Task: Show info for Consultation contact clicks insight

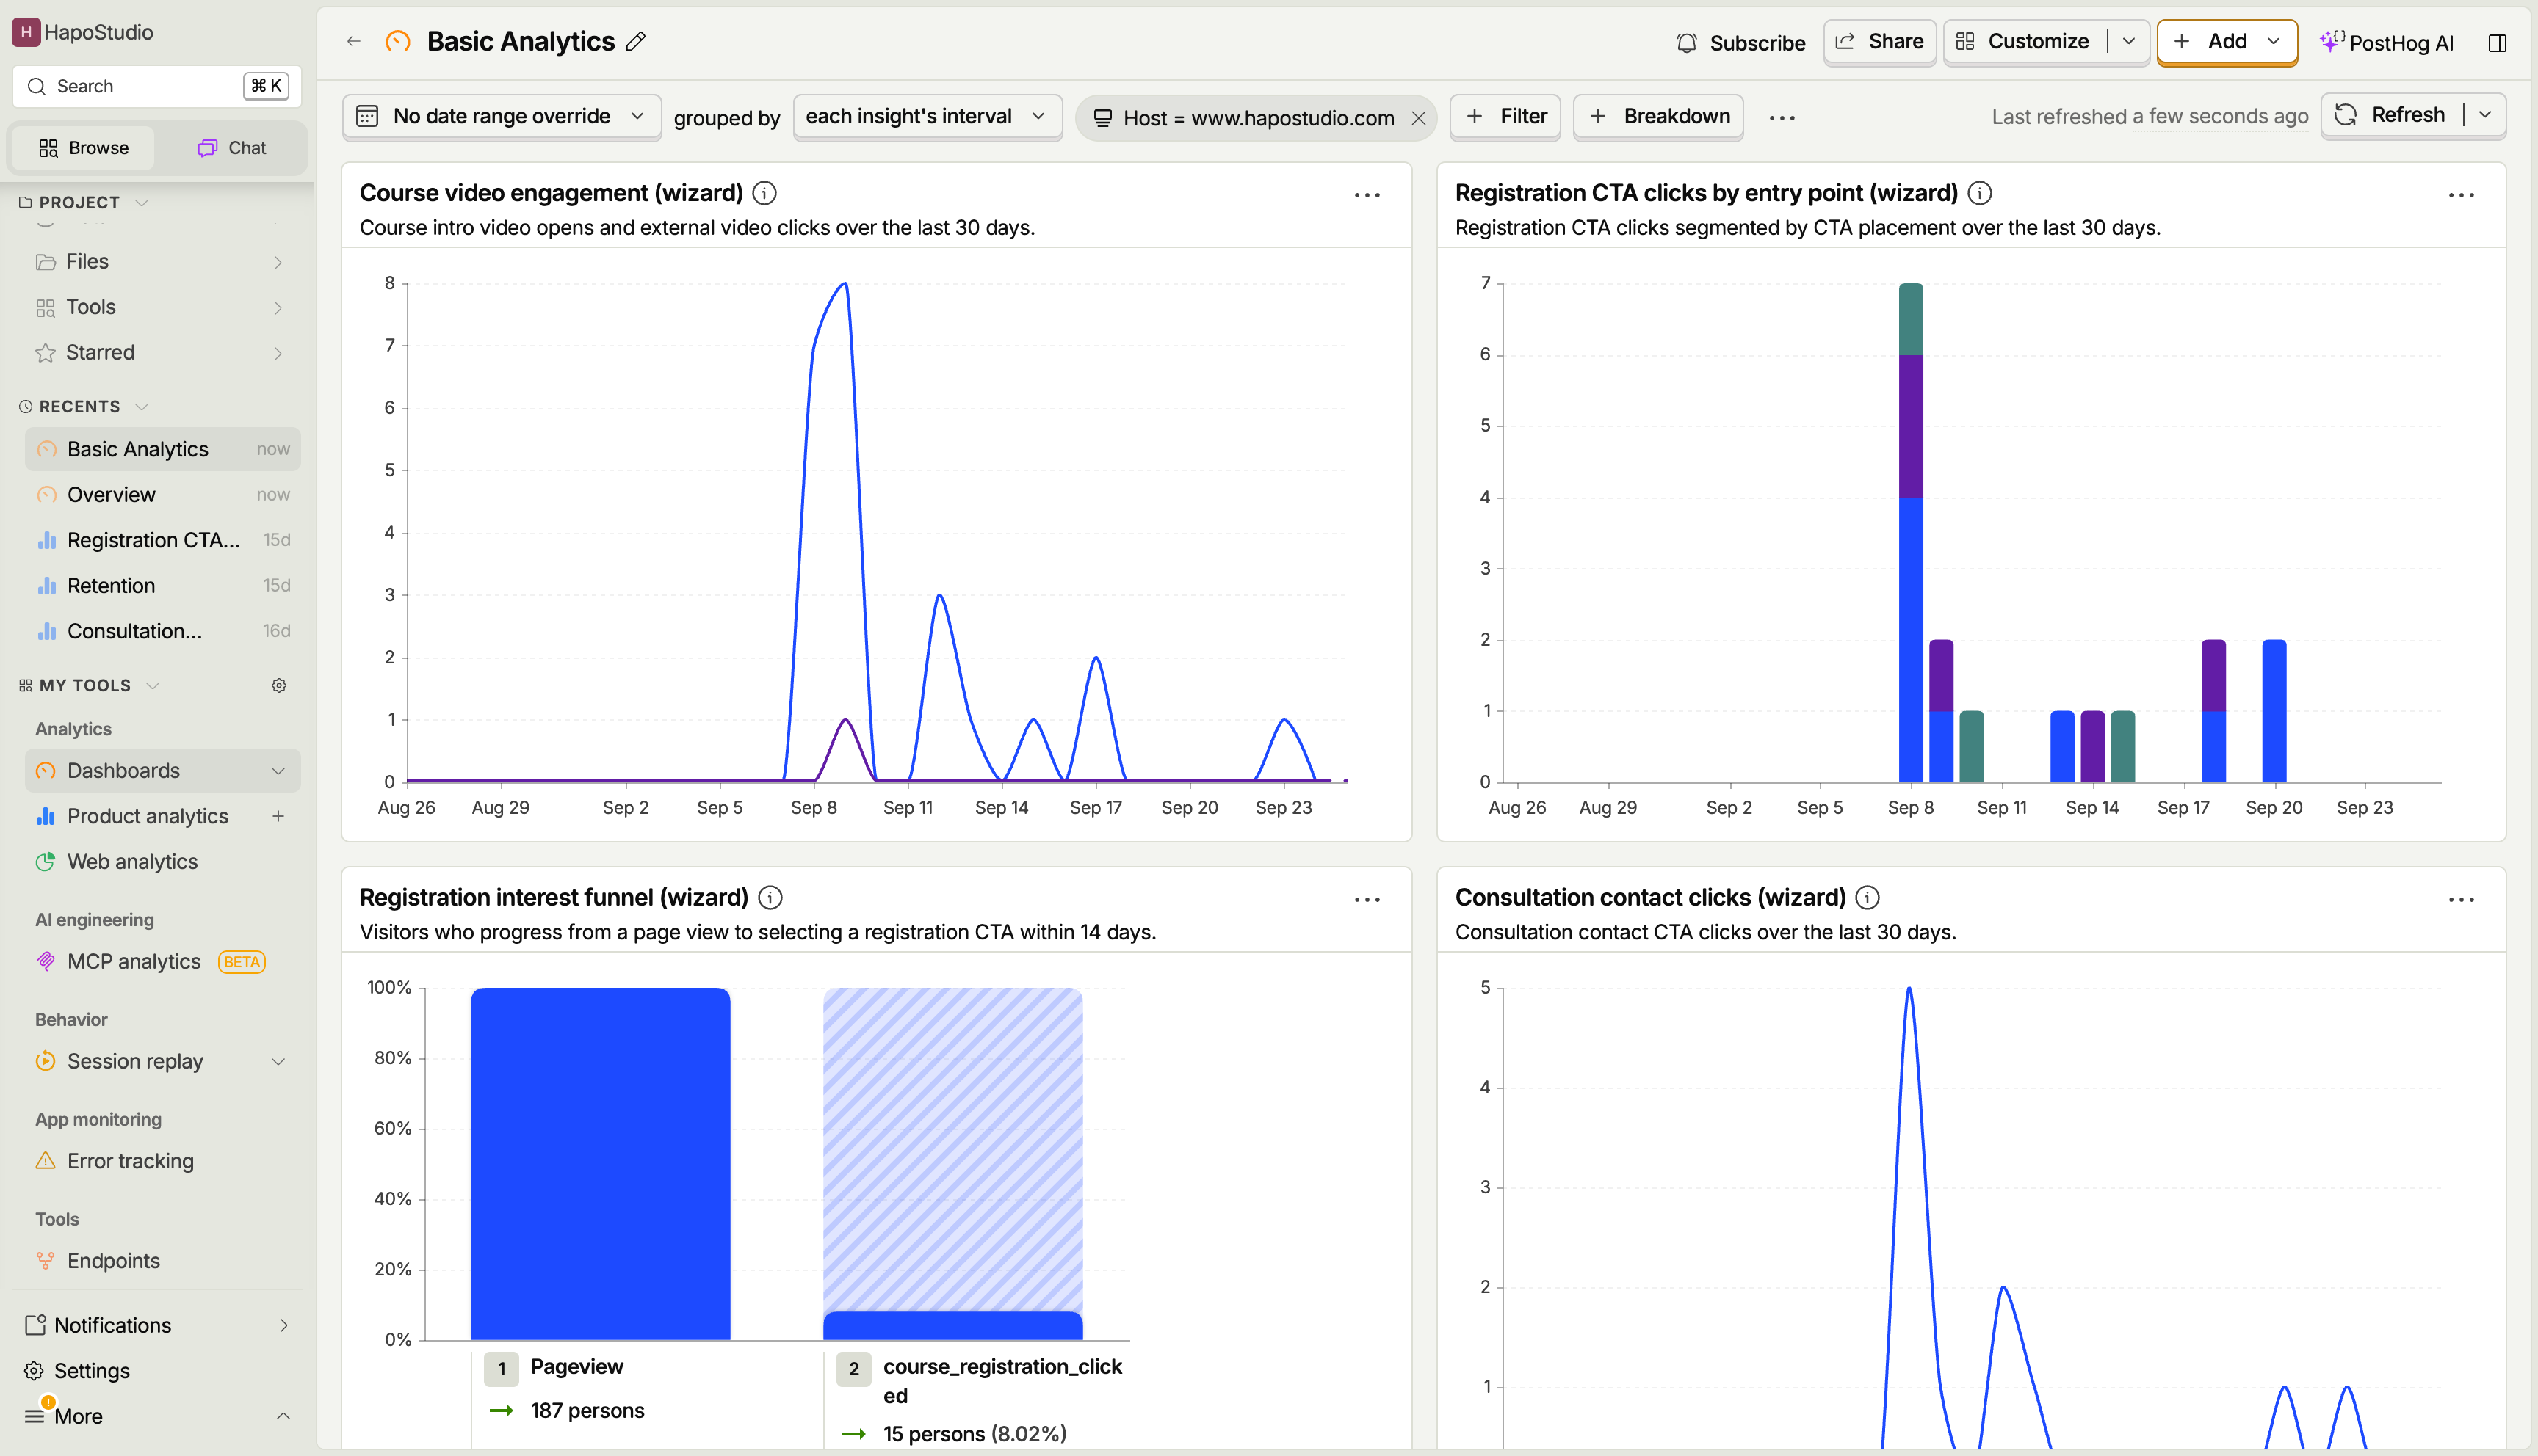Action: (x=1867, y=898)
